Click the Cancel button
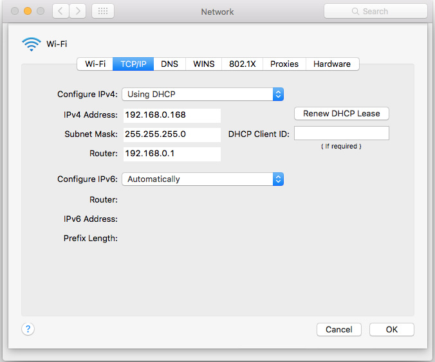 click(x=338, y=329)
